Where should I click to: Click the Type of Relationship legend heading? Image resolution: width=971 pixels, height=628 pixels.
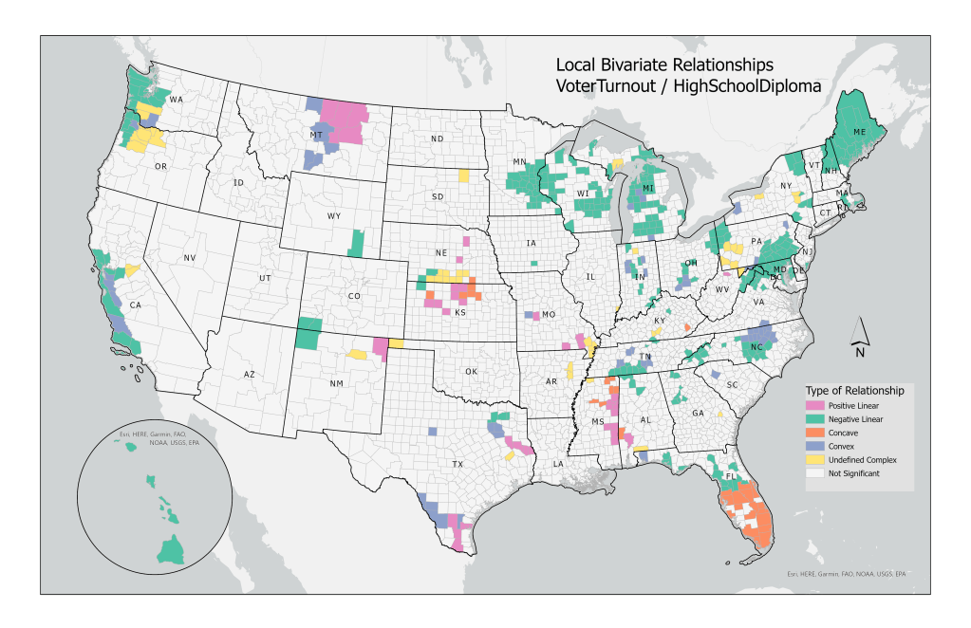[854, 390]
